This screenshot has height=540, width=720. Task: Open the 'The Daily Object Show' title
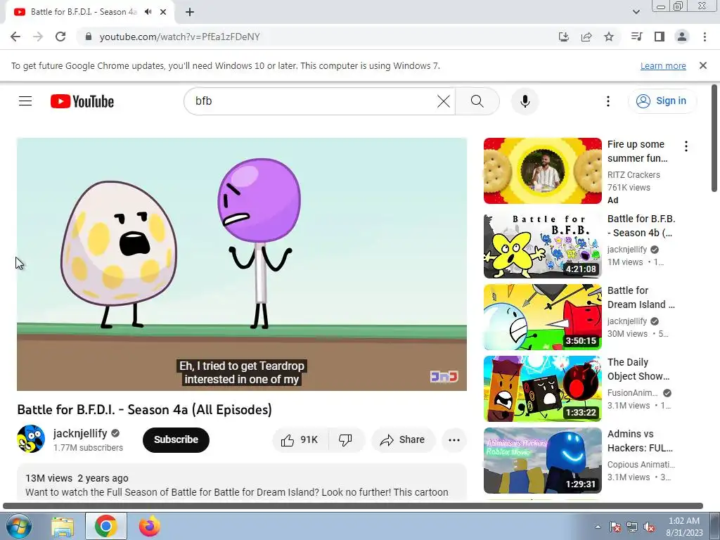point(638,368)
